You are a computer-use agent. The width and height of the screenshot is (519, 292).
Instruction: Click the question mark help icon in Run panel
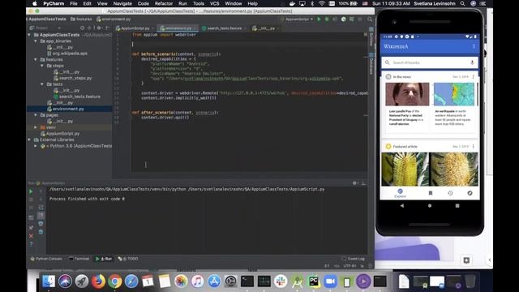coord(31,244)
